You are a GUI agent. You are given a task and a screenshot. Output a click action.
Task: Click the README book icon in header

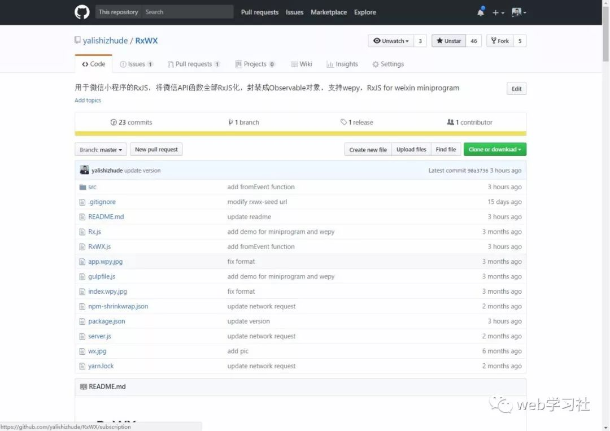[x=83, y=386]
